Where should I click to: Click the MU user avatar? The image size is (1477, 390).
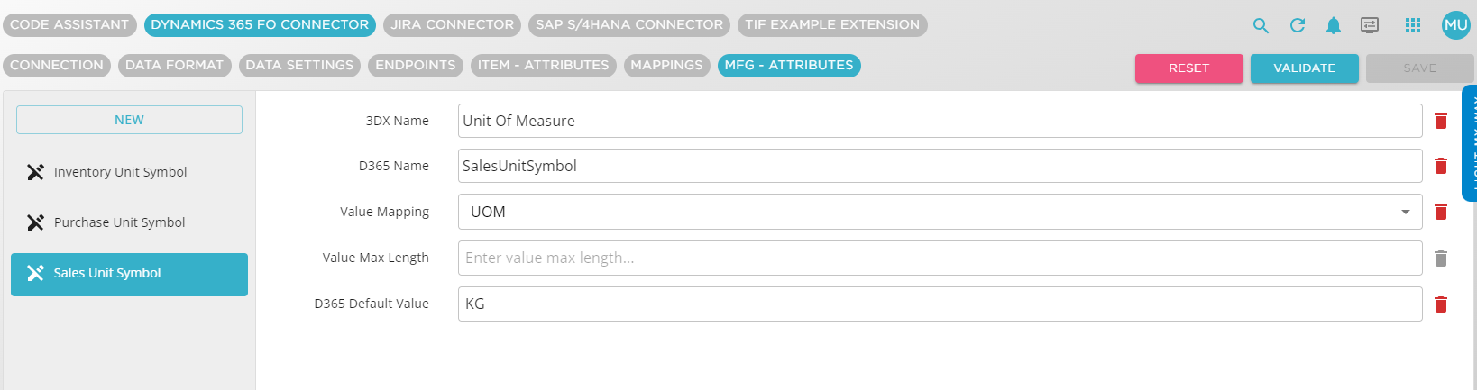(x=1455, y=25)
